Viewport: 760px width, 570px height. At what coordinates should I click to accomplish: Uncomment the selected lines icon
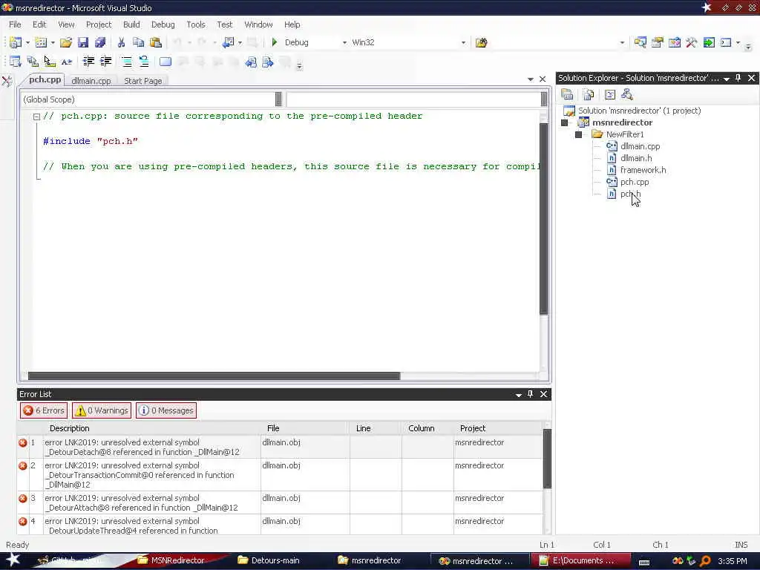[144, 62]
